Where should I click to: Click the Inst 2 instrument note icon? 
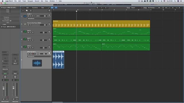coord(25,39)
